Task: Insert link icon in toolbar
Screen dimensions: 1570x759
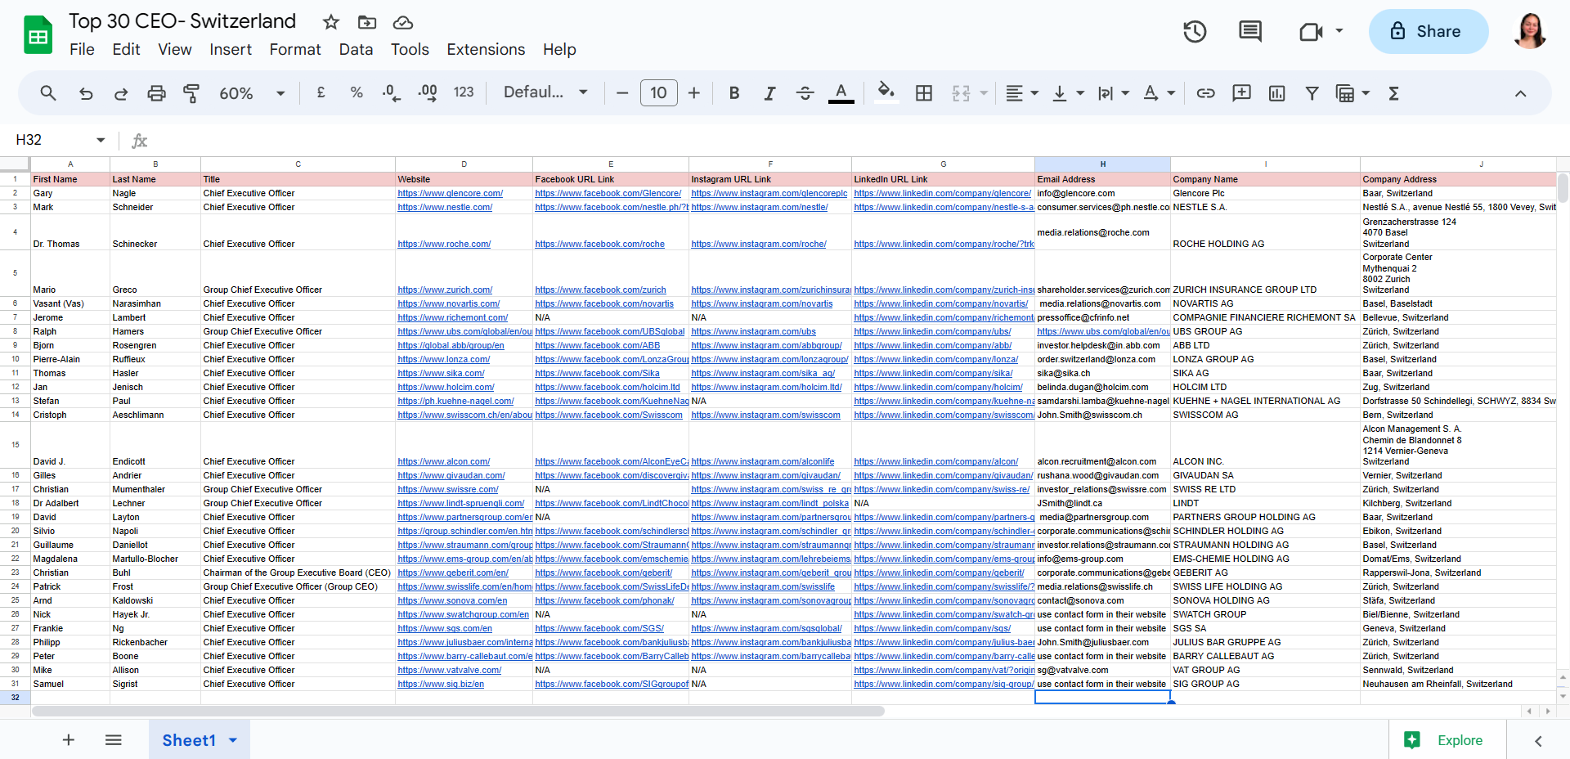Action: (1205, 93)
